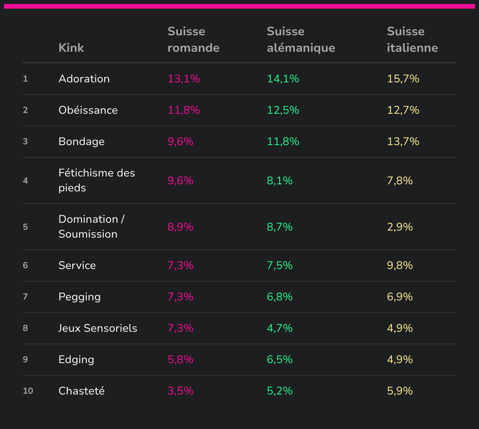
Task: Click the Service row label
Action: (77, 265)
